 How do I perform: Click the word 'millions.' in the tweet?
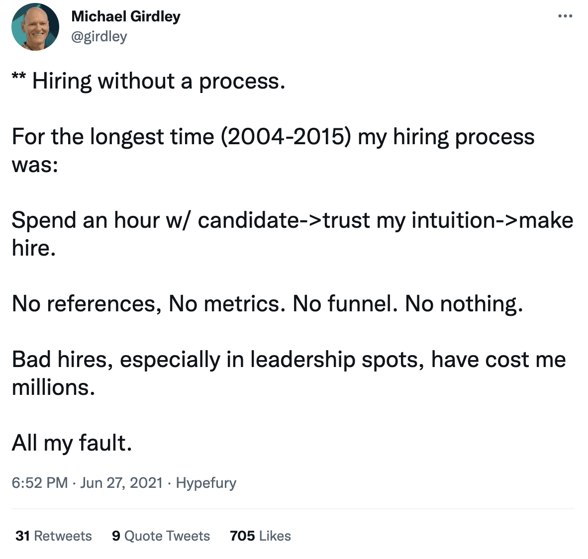[x=53, y=387]
